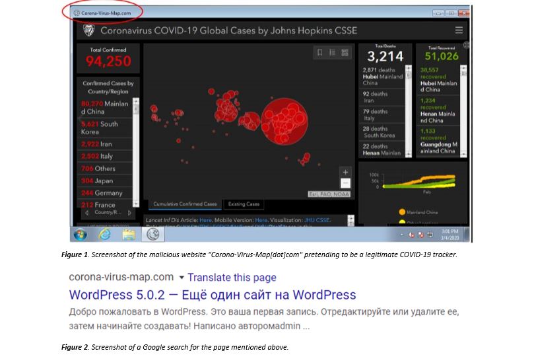
Task: Click the Mainland China orange legend dot
Action: pyautogui.click(x=402, y=212)
